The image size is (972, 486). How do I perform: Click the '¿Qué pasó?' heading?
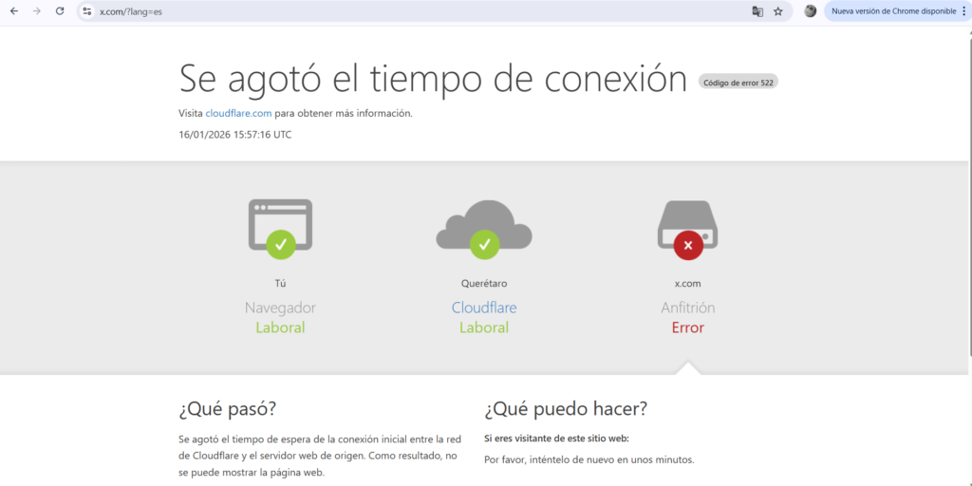coord(228,409)
